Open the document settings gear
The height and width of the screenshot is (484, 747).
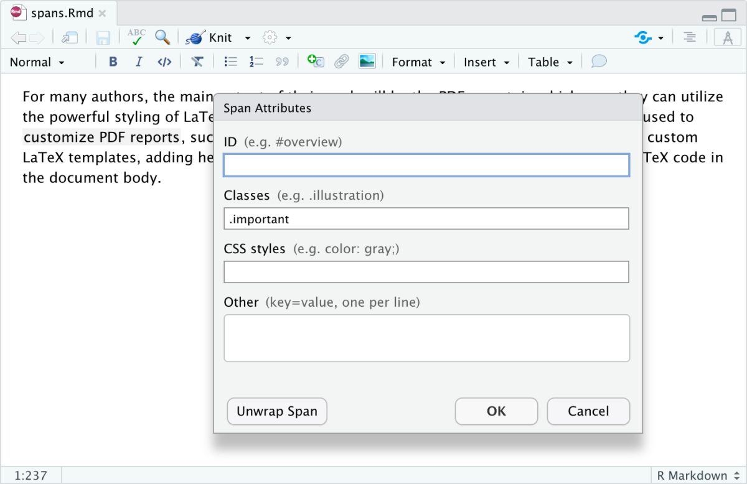[270, 38]
